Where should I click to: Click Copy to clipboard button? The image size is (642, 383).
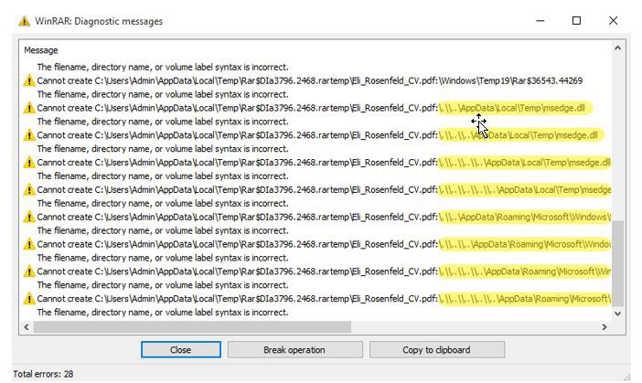[436, 350]
